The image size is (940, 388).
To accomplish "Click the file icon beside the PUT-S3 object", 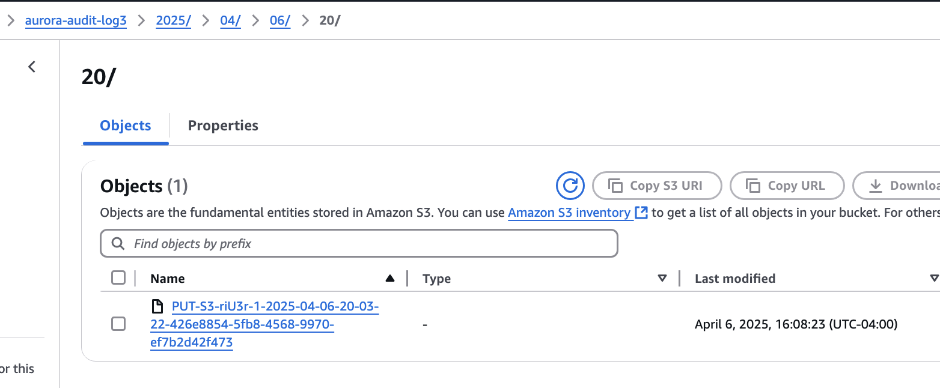I will point(157,307).
